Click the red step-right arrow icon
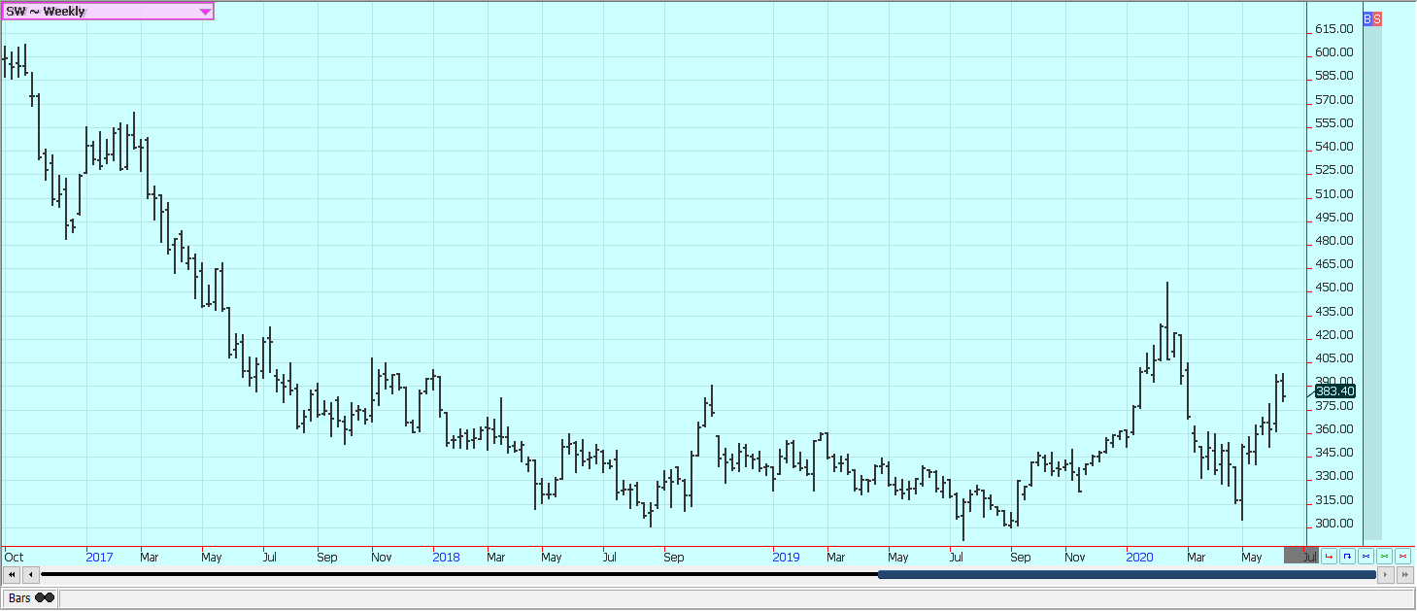Screen dimensions: 1417x611 tap(1329, 556)
